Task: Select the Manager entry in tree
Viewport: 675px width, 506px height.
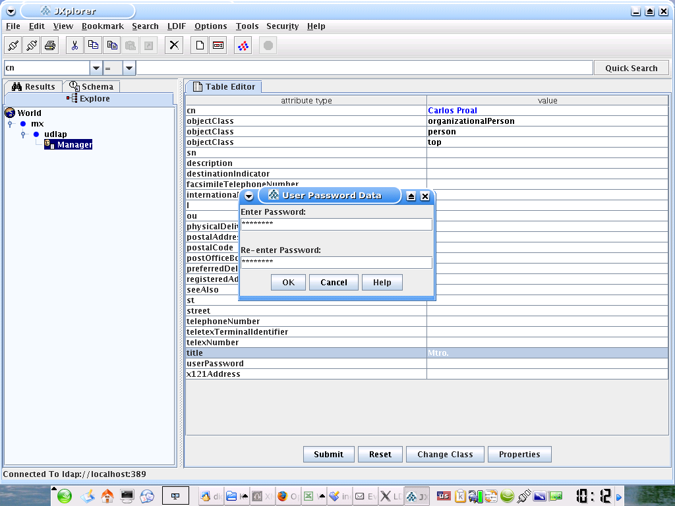Action: coord(74,145)
